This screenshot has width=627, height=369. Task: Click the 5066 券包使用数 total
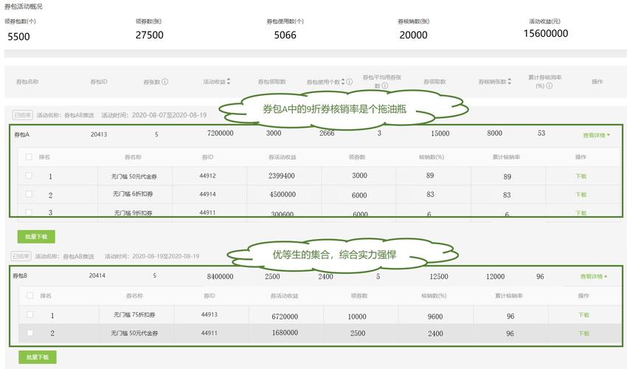point(285,35)
